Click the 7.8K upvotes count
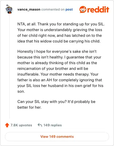The image size is (114, 146). tap(21, 125)
